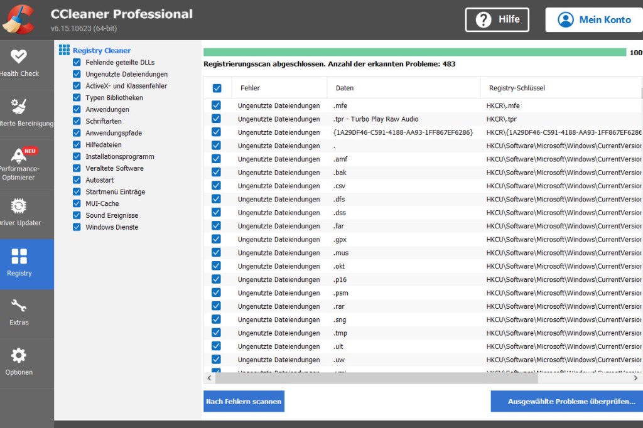This screenshot has width=643, height=428.
Task: Uncheck the .rar result row checkbox
Action: [x=216, y=306]
